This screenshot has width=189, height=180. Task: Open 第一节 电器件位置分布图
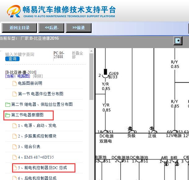41,94
